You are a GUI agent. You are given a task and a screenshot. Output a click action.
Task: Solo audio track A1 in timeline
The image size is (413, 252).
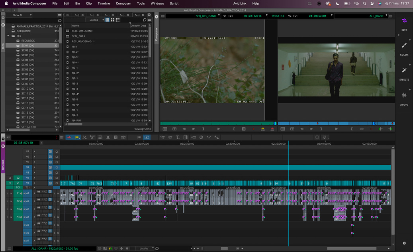pos(55,194)
